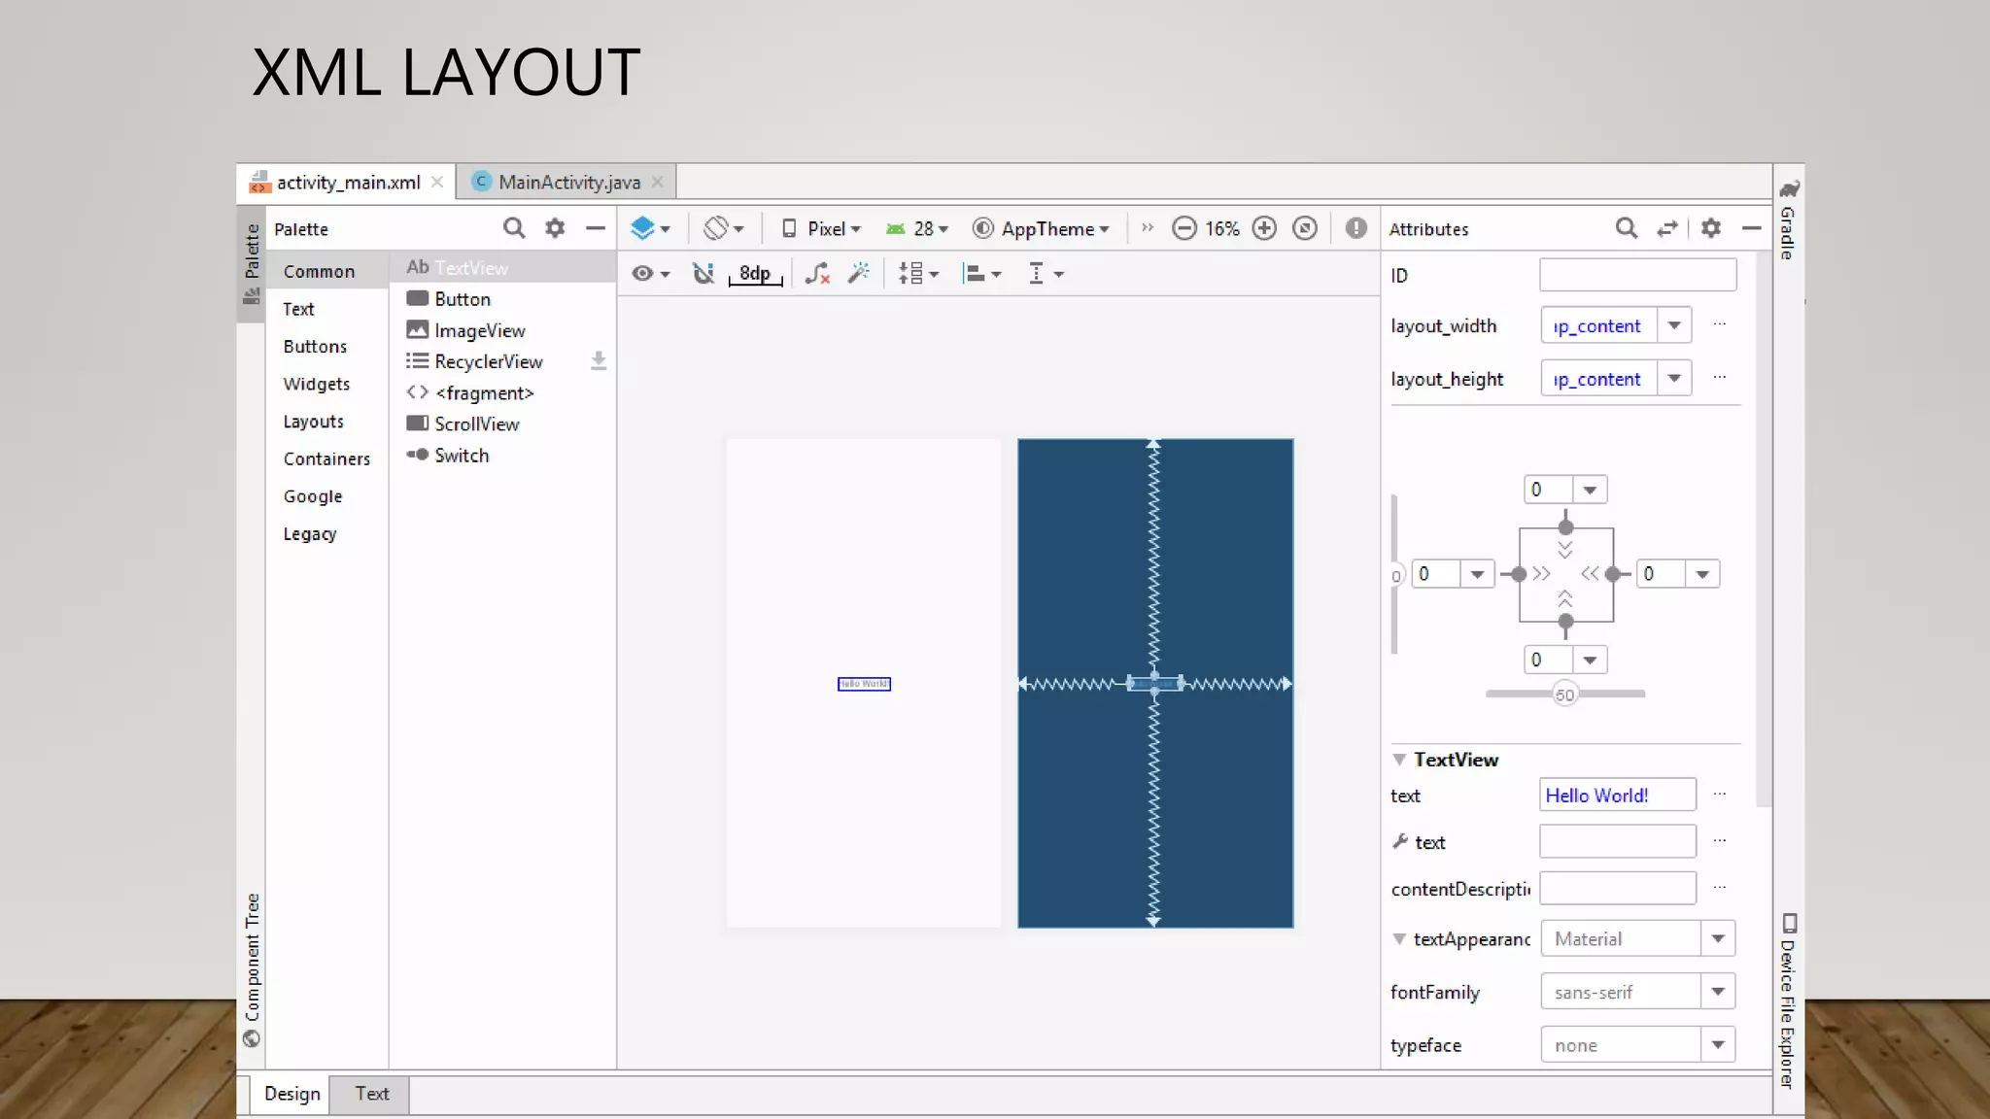Pick fragment item from palette
The height and width of the screenshot is (1119, 1990).
(x=503, y=392)
